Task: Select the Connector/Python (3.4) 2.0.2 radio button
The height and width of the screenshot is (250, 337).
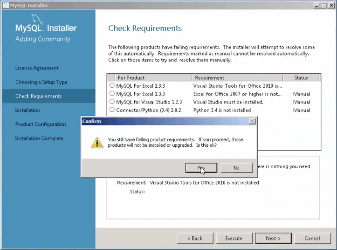Action: coord(112,110)
